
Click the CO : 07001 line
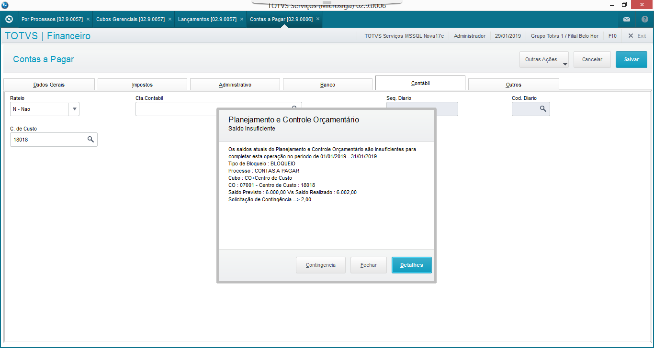(271, 185)
